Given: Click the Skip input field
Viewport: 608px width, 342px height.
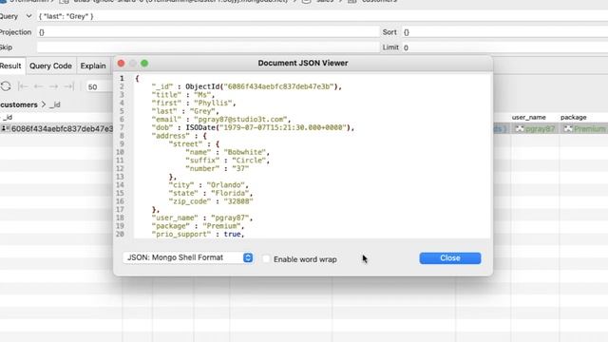Looking at the screenshot, I should (208, 47).
